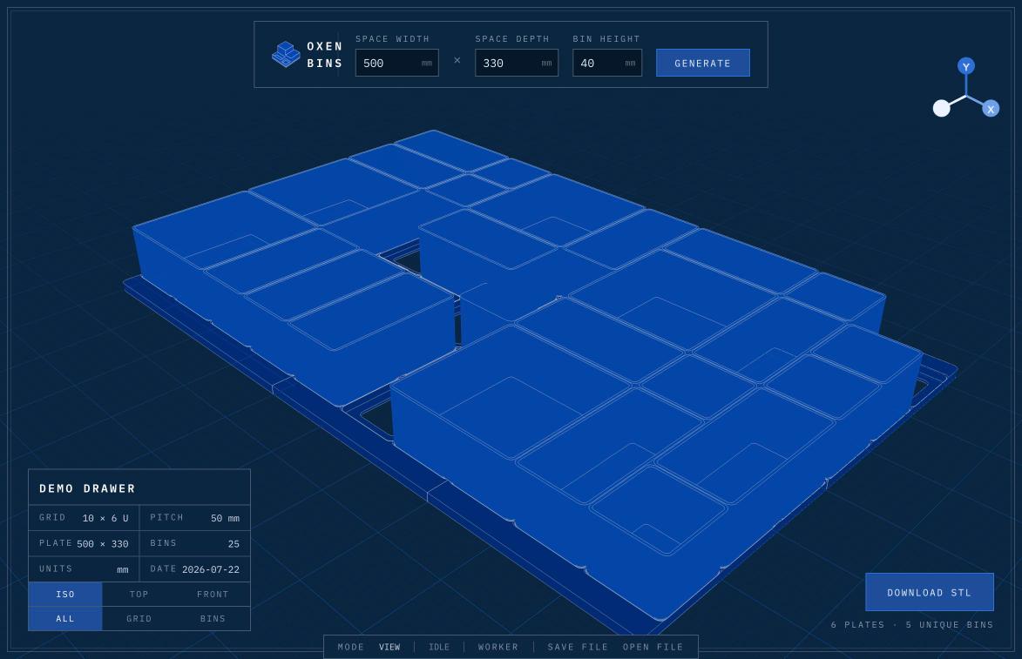This screenshot has height=659, width=1022.
Task: Edit the Bin Height field
Action: [x=607, y=64]
